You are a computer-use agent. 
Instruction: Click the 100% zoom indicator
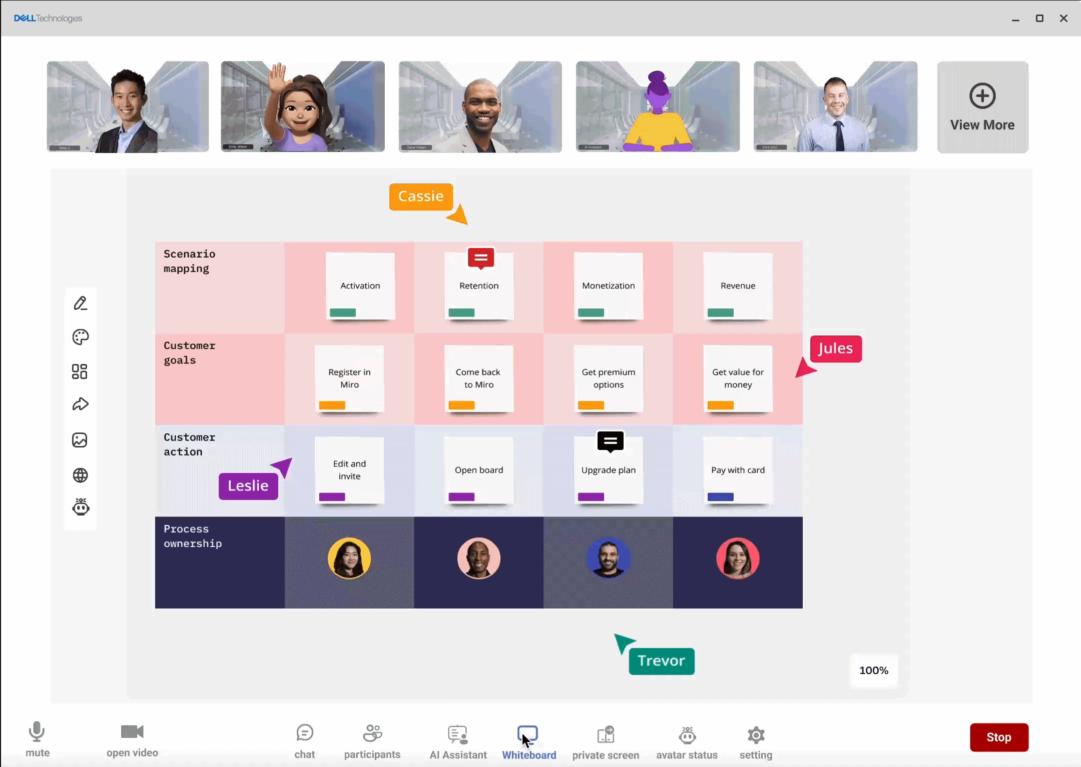point(874,670)
